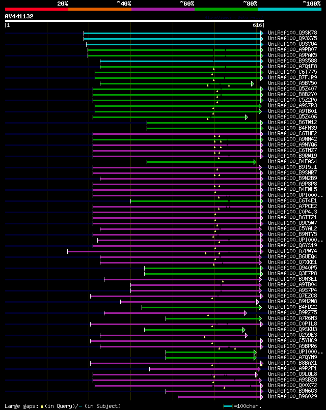Click the UniRef100_A9S7P3 label

292,106
